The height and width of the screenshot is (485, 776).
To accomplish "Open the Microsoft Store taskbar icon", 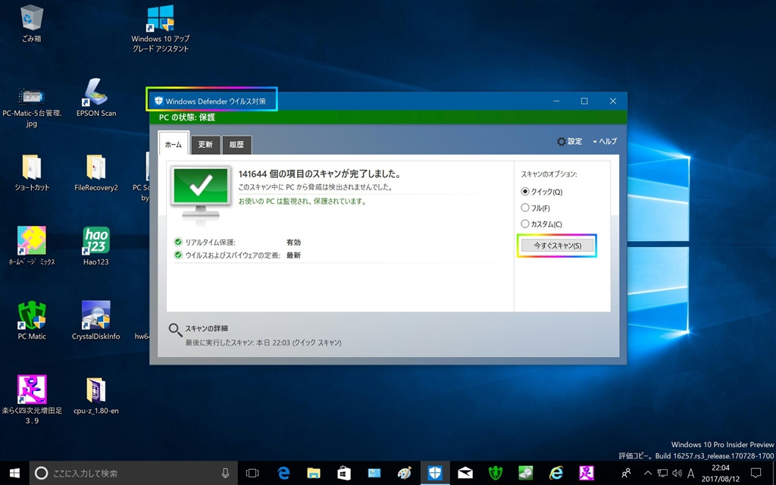I will [344, 473].
